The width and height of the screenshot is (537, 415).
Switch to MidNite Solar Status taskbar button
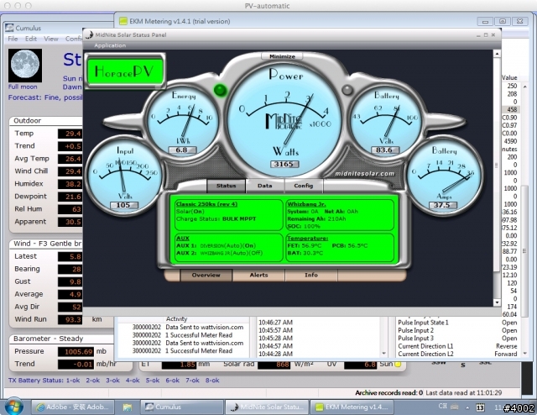click(x=267, y=407)
